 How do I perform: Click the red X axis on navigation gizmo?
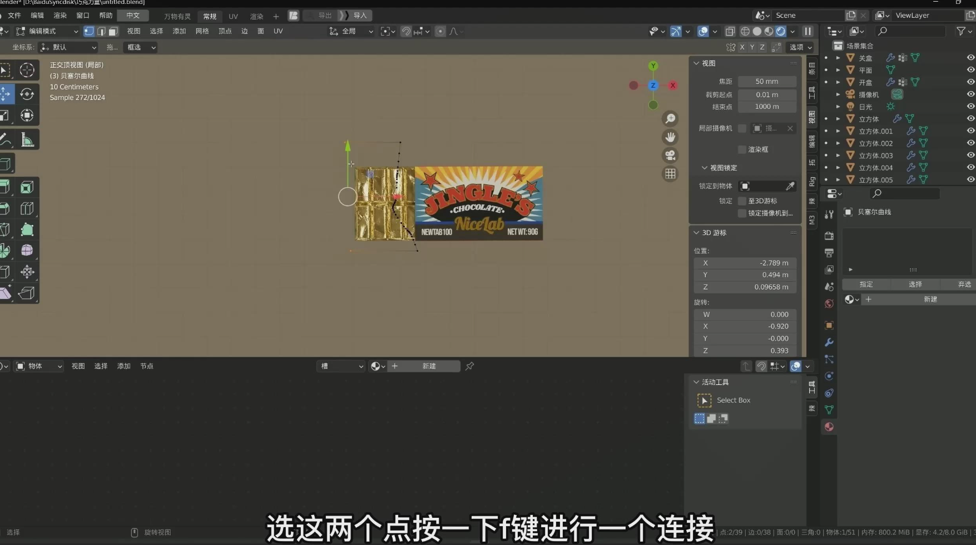pos(673,86)
